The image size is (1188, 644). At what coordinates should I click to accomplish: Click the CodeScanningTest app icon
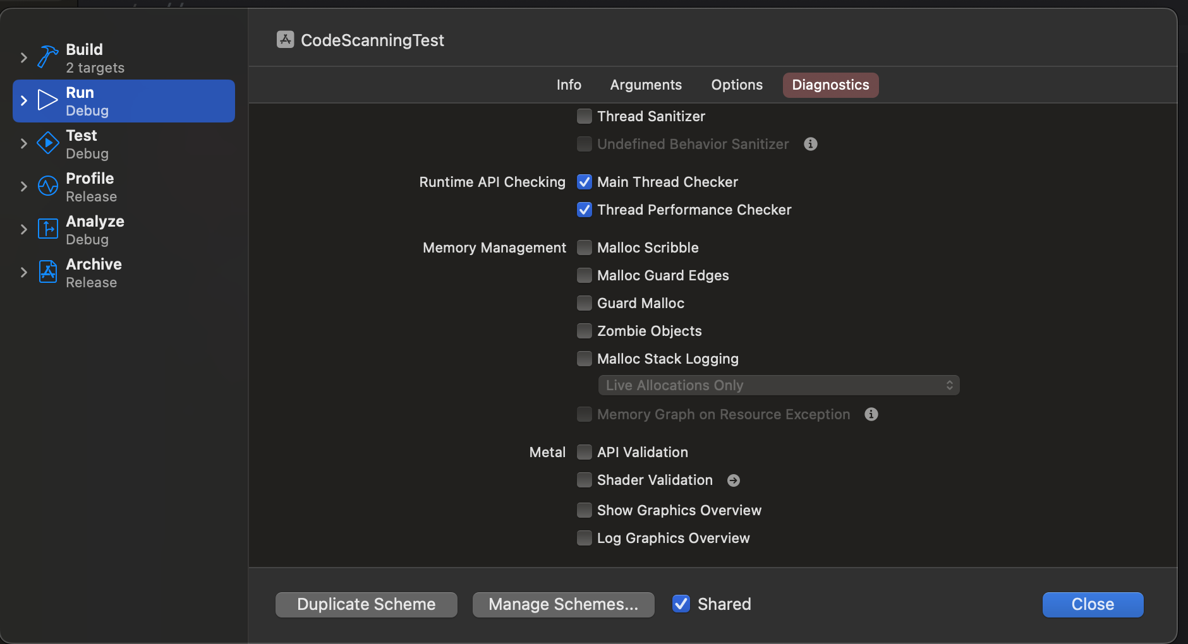click(286, 40)
